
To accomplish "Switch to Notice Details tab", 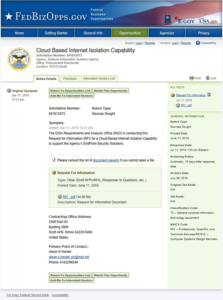I will [x=46, y=79].
